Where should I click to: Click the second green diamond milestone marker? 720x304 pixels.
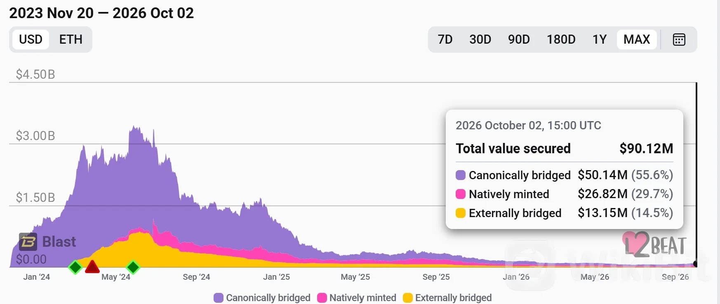pyautogui.click(x=133, y=267)
